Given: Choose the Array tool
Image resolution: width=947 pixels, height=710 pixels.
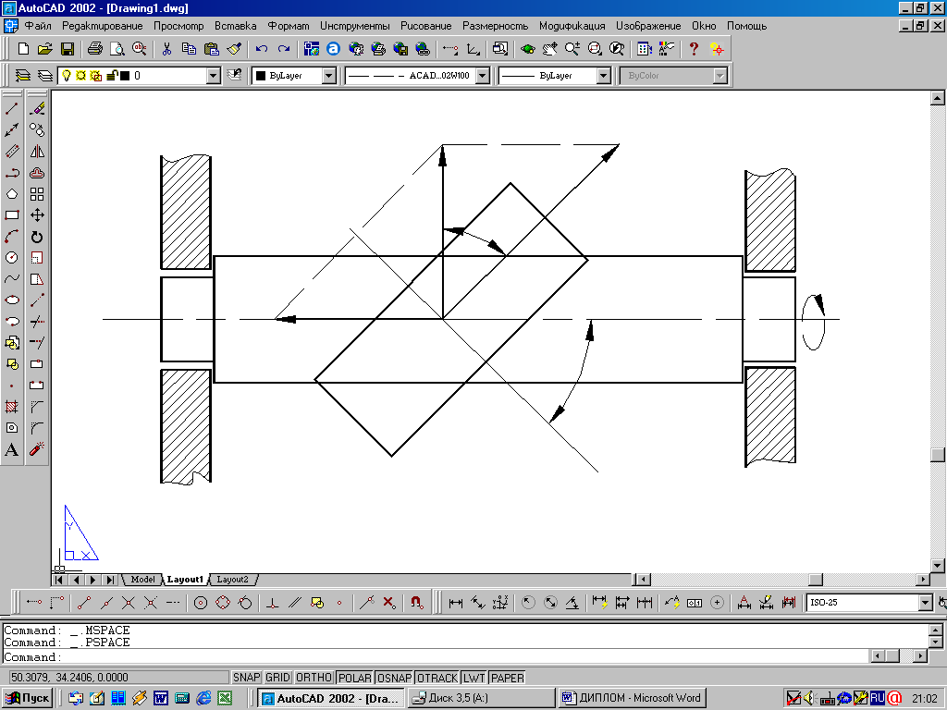Looking at the screenshot, I should [x=37, y=194].
